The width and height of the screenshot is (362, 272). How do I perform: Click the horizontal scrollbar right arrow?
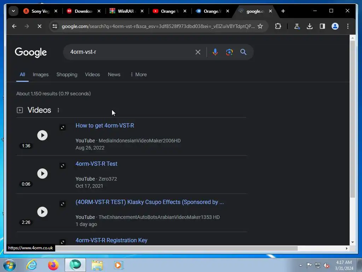[346, 248]
